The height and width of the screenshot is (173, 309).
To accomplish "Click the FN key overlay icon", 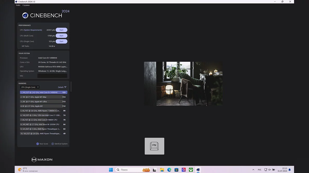I will [x=154, y=146].
